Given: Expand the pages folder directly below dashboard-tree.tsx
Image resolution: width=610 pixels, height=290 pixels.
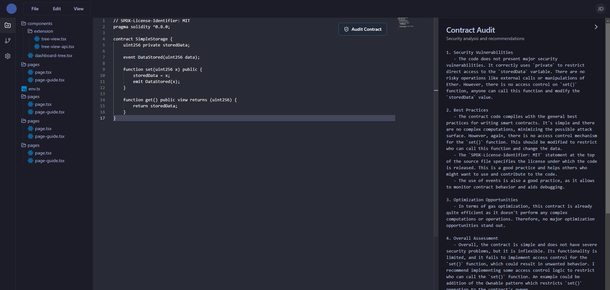Looking at the screenshot, I should pyautogui.click(x=30, y=64).
